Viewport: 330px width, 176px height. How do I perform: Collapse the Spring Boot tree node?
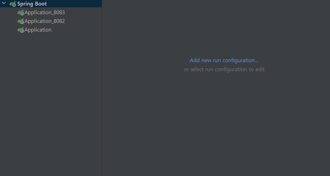pos(4,3)
